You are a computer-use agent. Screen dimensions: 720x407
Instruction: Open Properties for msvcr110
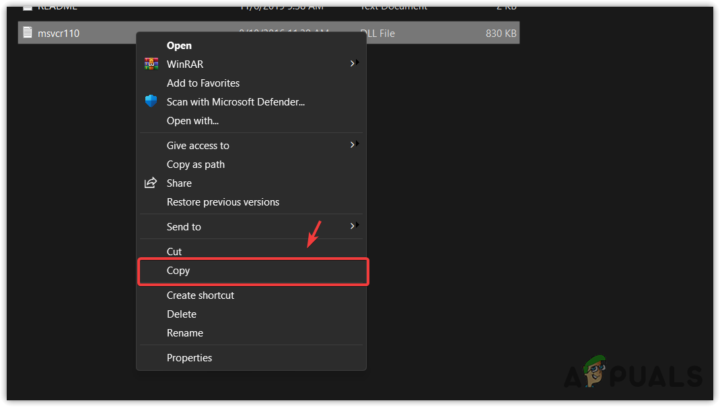189,357
